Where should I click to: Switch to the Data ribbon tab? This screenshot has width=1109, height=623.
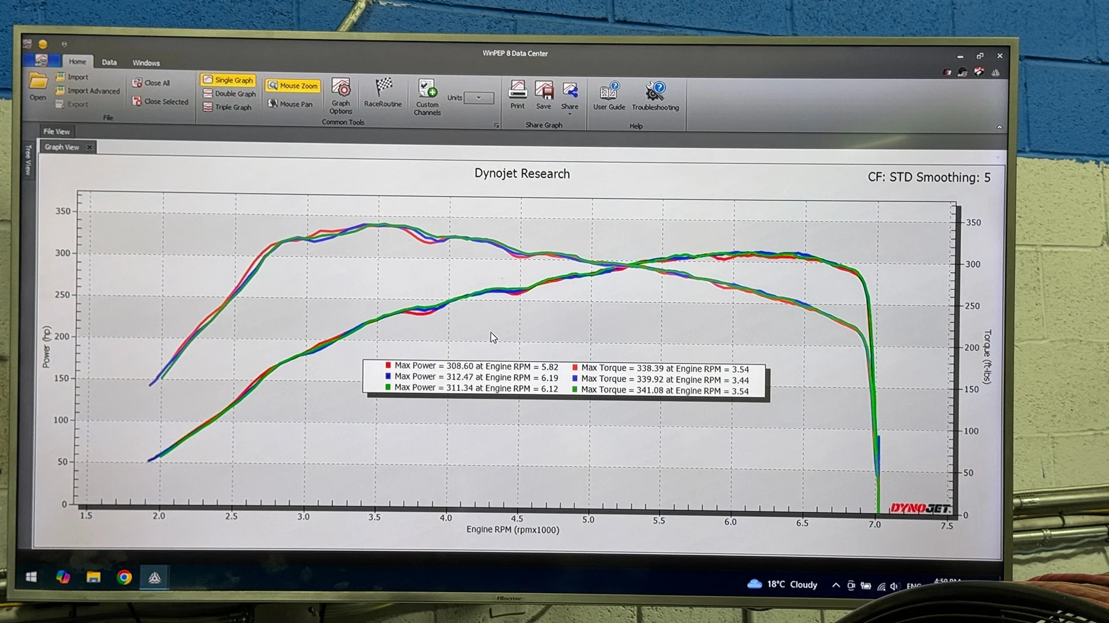pyautogui.click(x=109, y=62)
